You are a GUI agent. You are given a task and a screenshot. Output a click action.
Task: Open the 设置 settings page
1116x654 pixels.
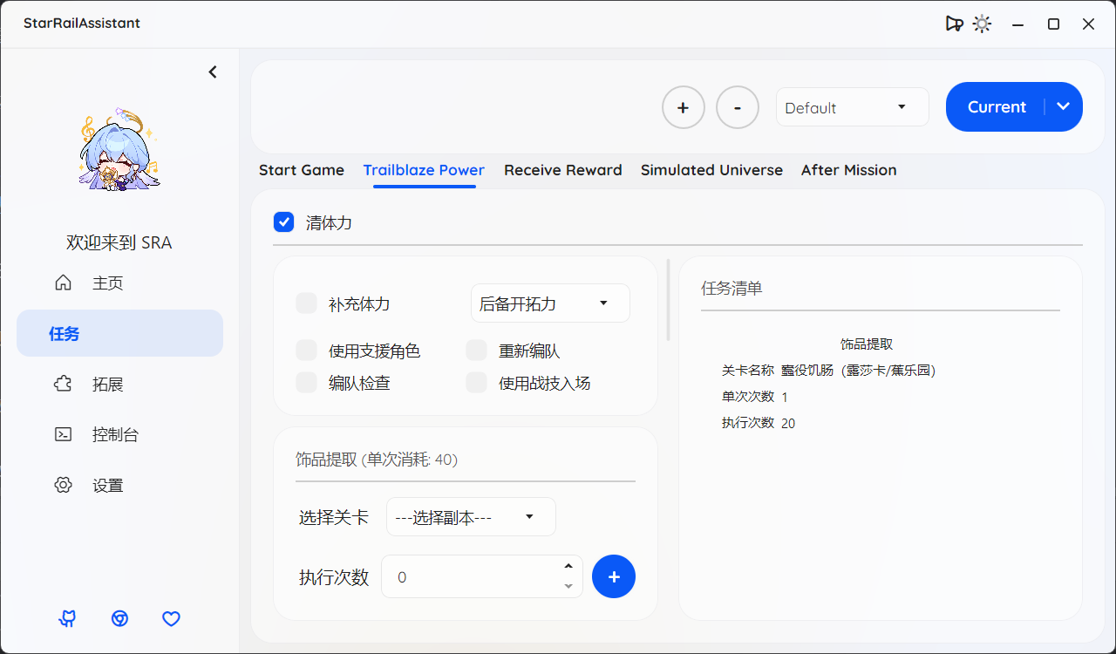pos(107,485)
